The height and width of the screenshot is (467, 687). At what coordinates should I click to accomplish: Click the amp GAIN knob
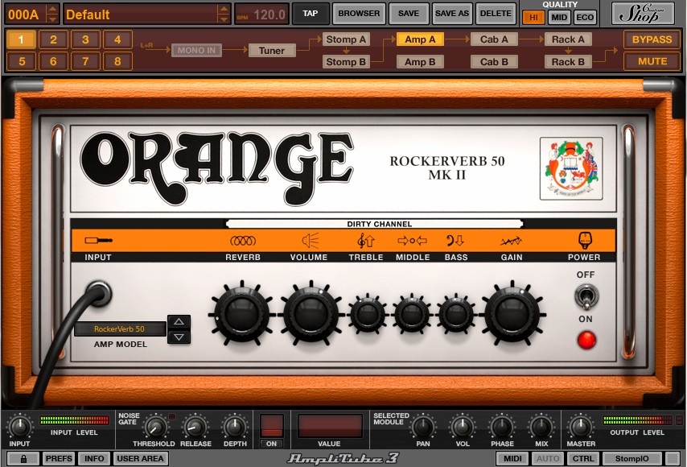512,313
